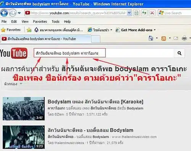
Task: Open the recent pages dropdown next to Forward
Action: [19, 13]
